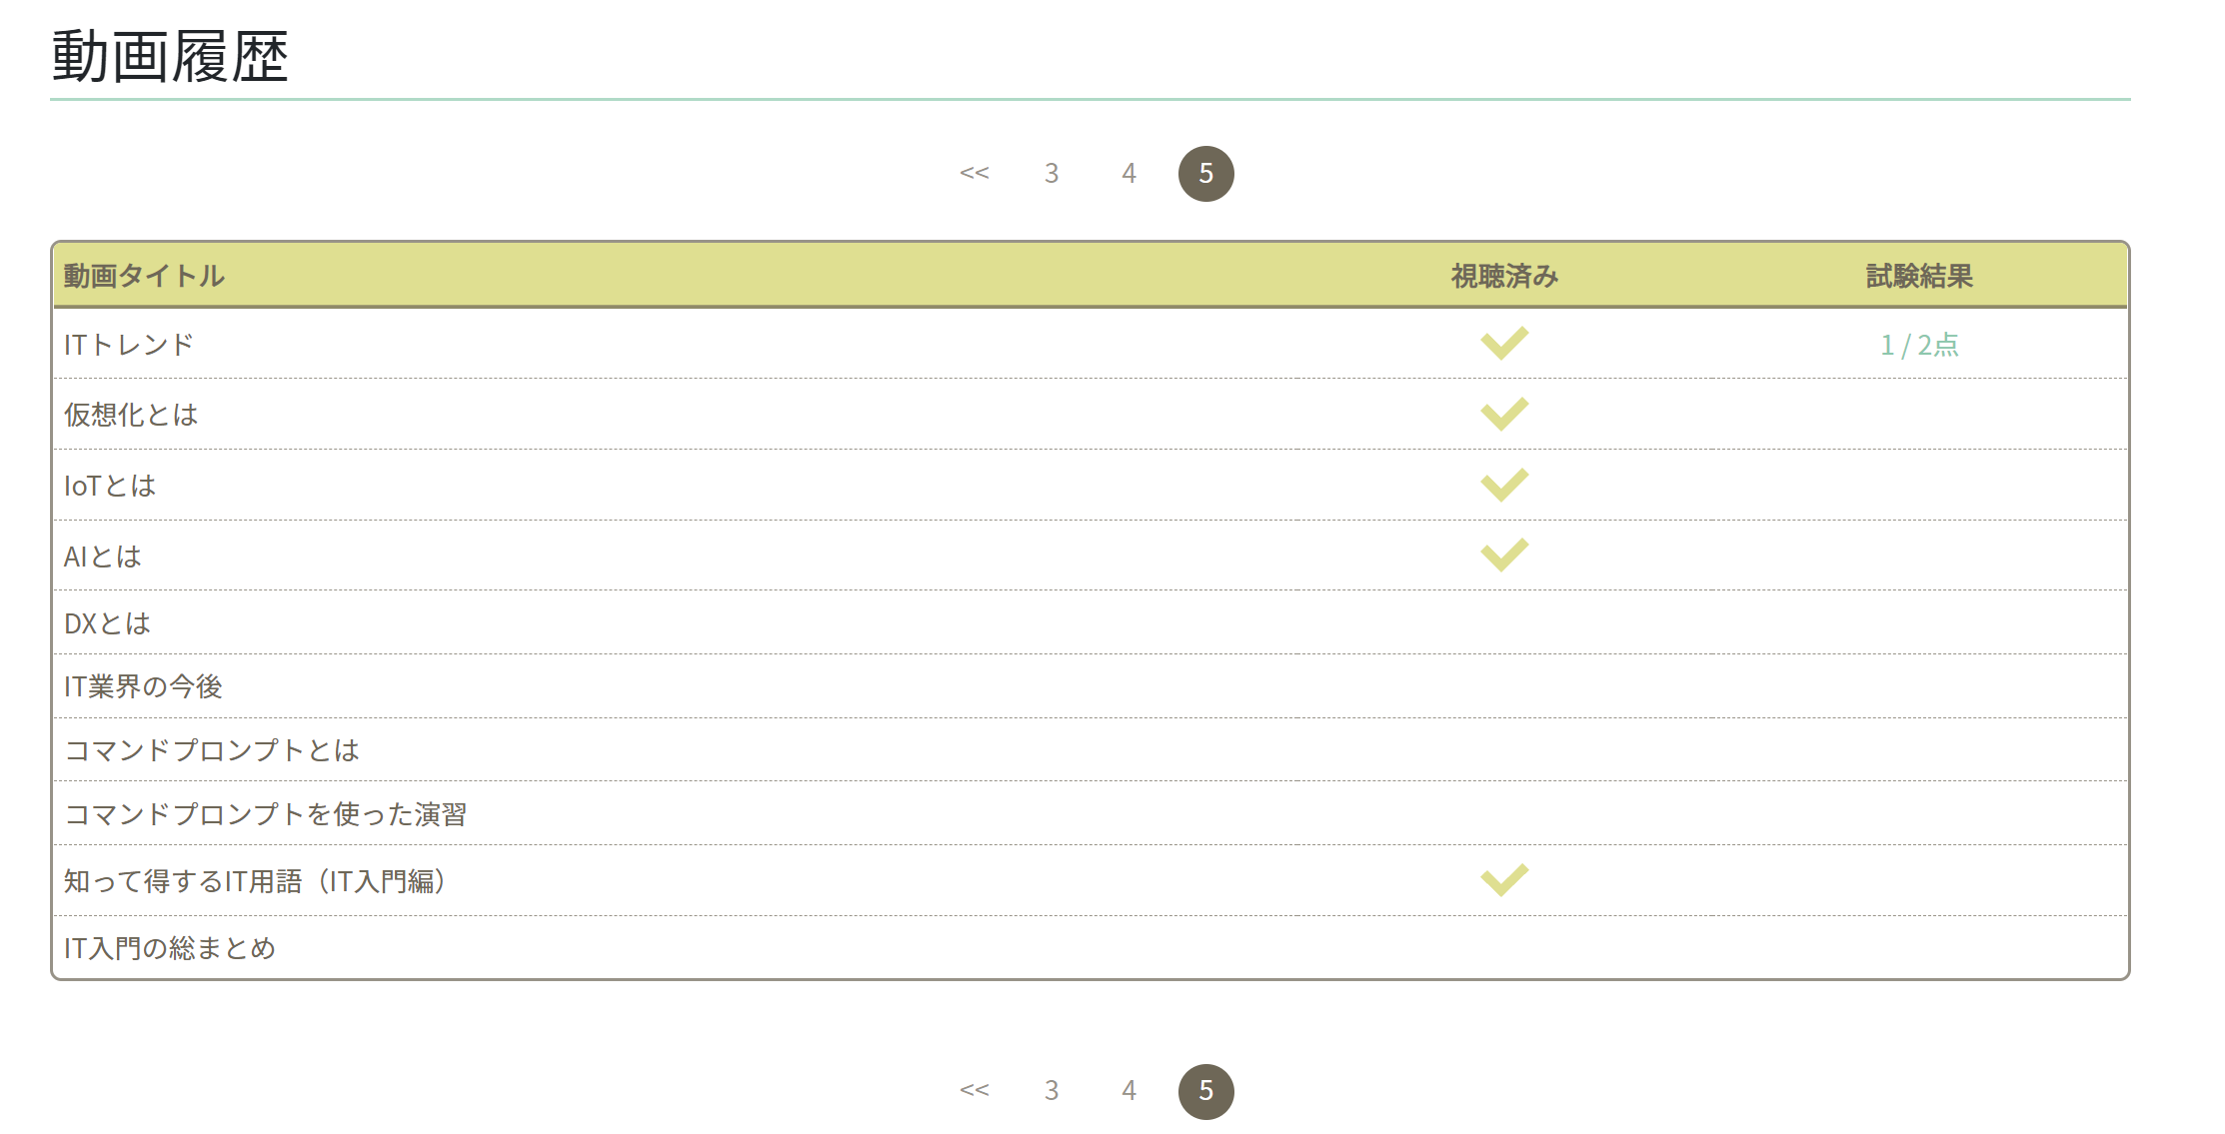Viewport: 2225px width, 1134px height.
Task: Click the checkmark icon for ITトレンド
Action: 1504,343
